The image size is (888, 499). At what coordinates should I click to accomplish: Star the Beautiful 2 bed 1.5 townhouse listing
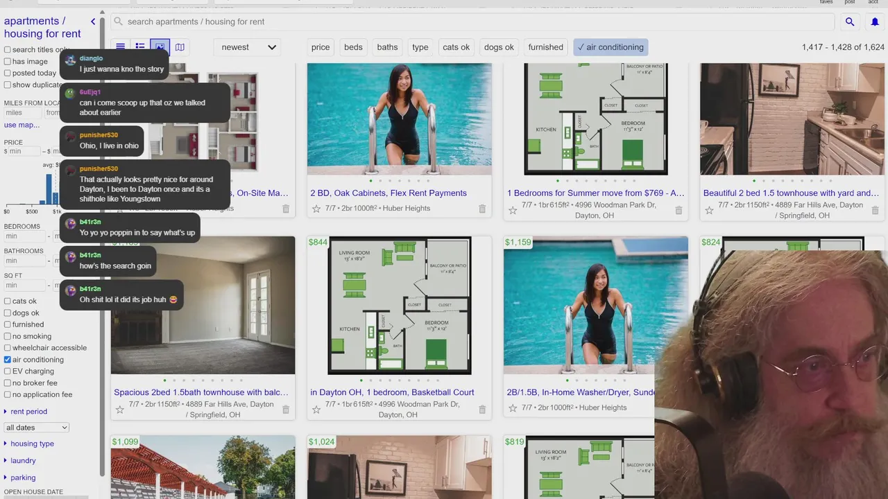(709, 210)
